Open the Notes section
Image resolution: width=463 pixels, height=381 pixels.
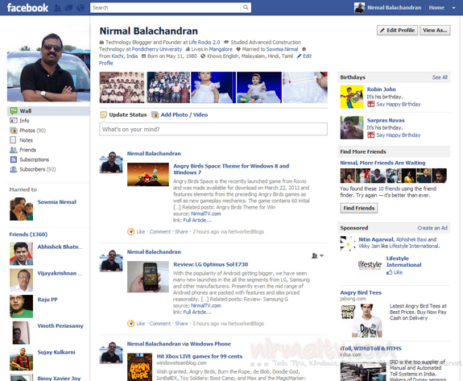coord(26,140)
